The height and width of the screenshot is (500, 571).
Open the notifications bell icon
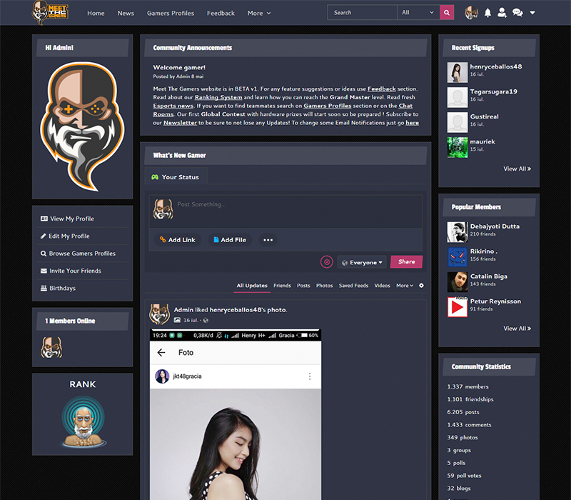[488, 13]
